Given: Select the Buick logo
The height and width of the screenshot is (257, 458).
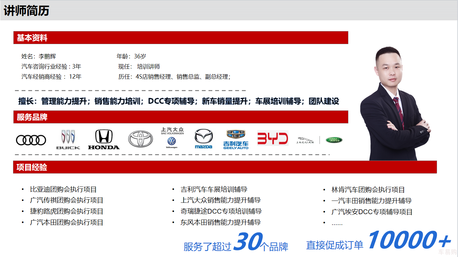Looking at the screenshot, I should (68, 139).
